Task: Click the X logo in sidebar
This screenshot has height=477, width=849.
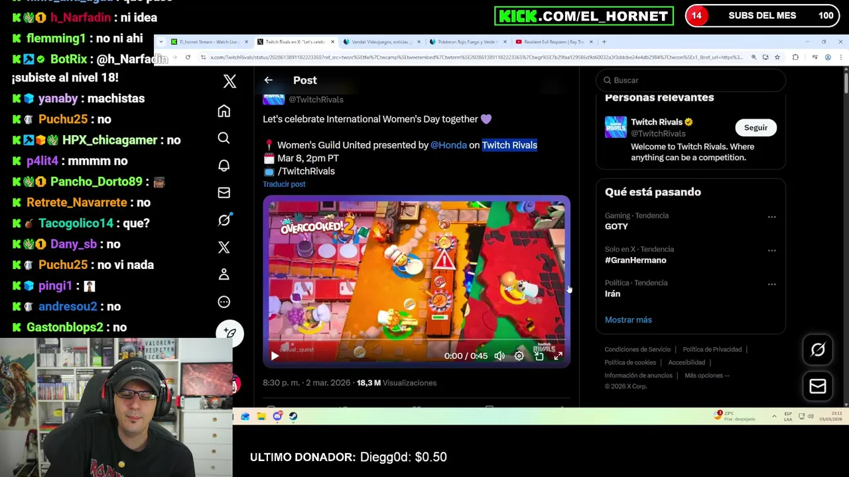Action: click(229, 81)
